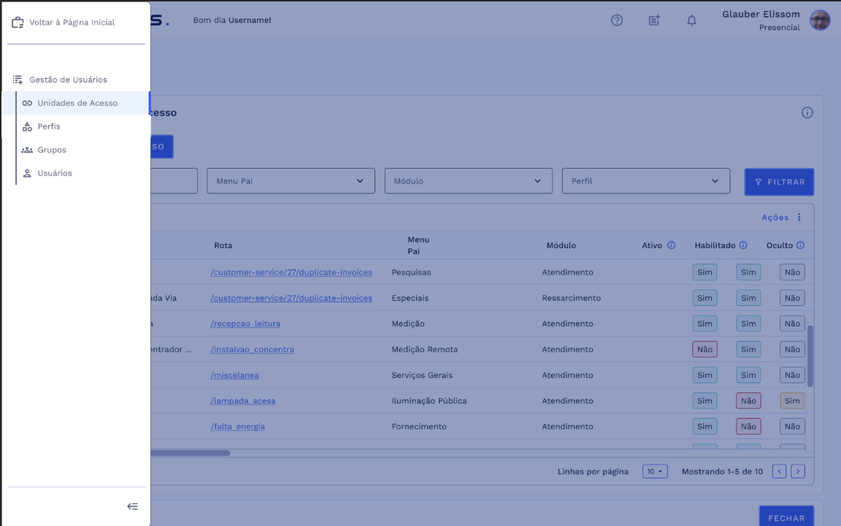Expand the Perfil dropdown

click(645, 181)
